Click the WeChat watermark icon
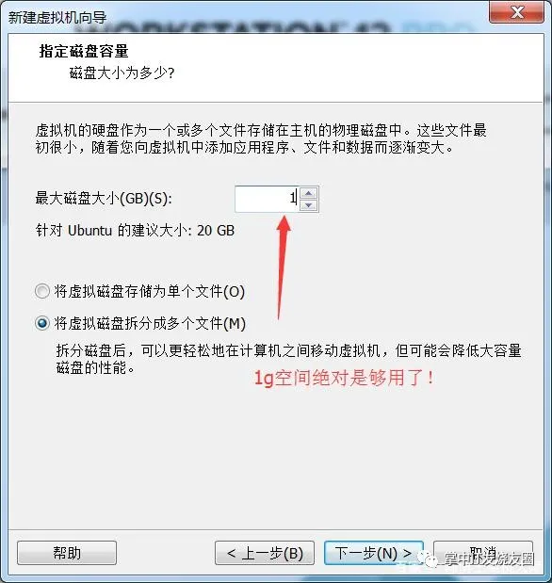The height and width of the screenshot is (583, 552). click(431, 559)
